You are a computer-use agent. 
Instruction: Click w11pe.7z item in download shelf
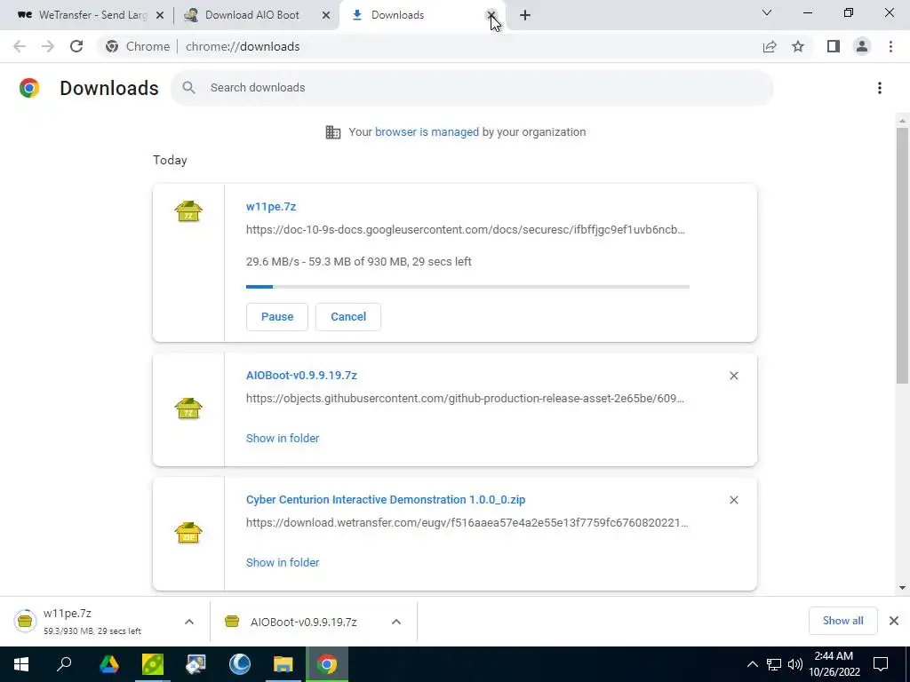[92, 621]
